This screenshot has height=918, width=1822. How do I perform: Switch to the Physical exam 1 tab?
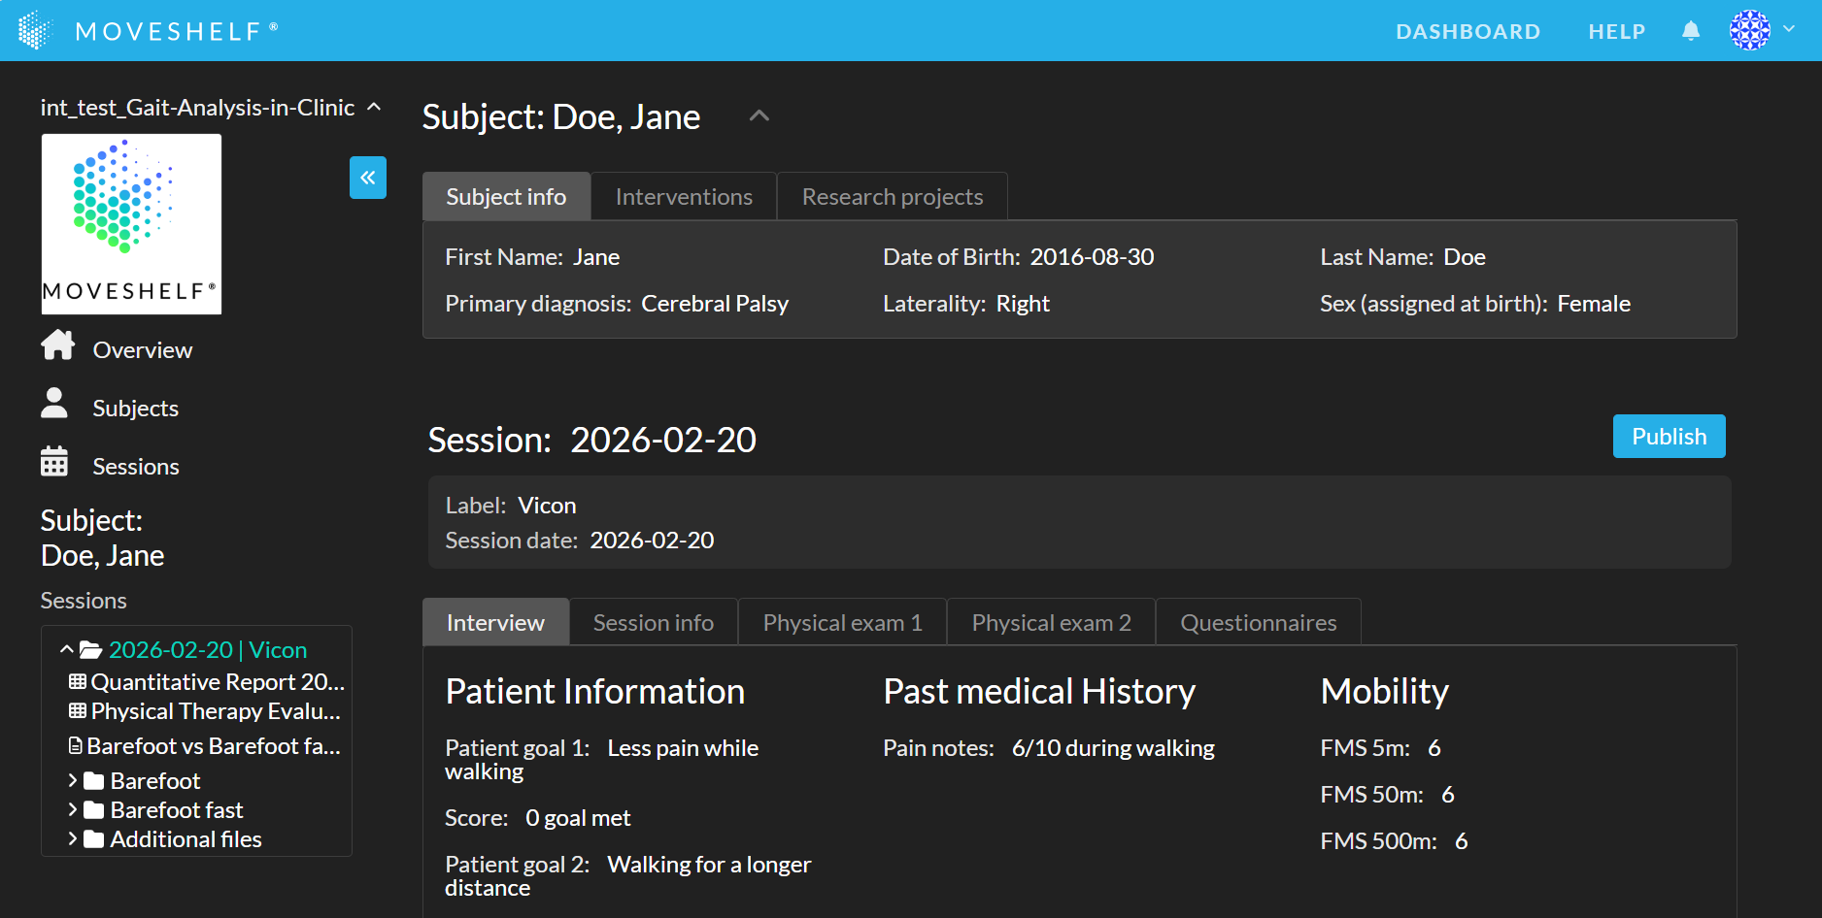coord(842,623)
